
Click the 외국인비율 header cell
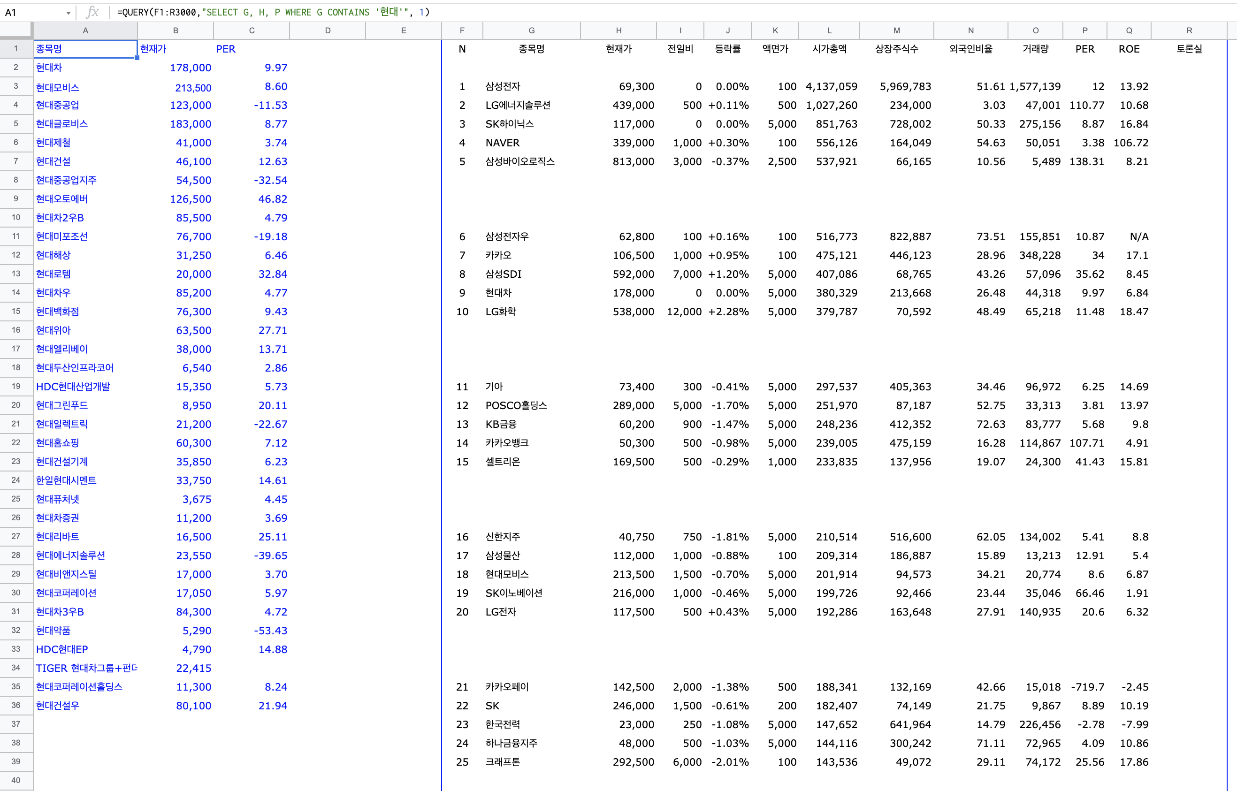point(970,49)
